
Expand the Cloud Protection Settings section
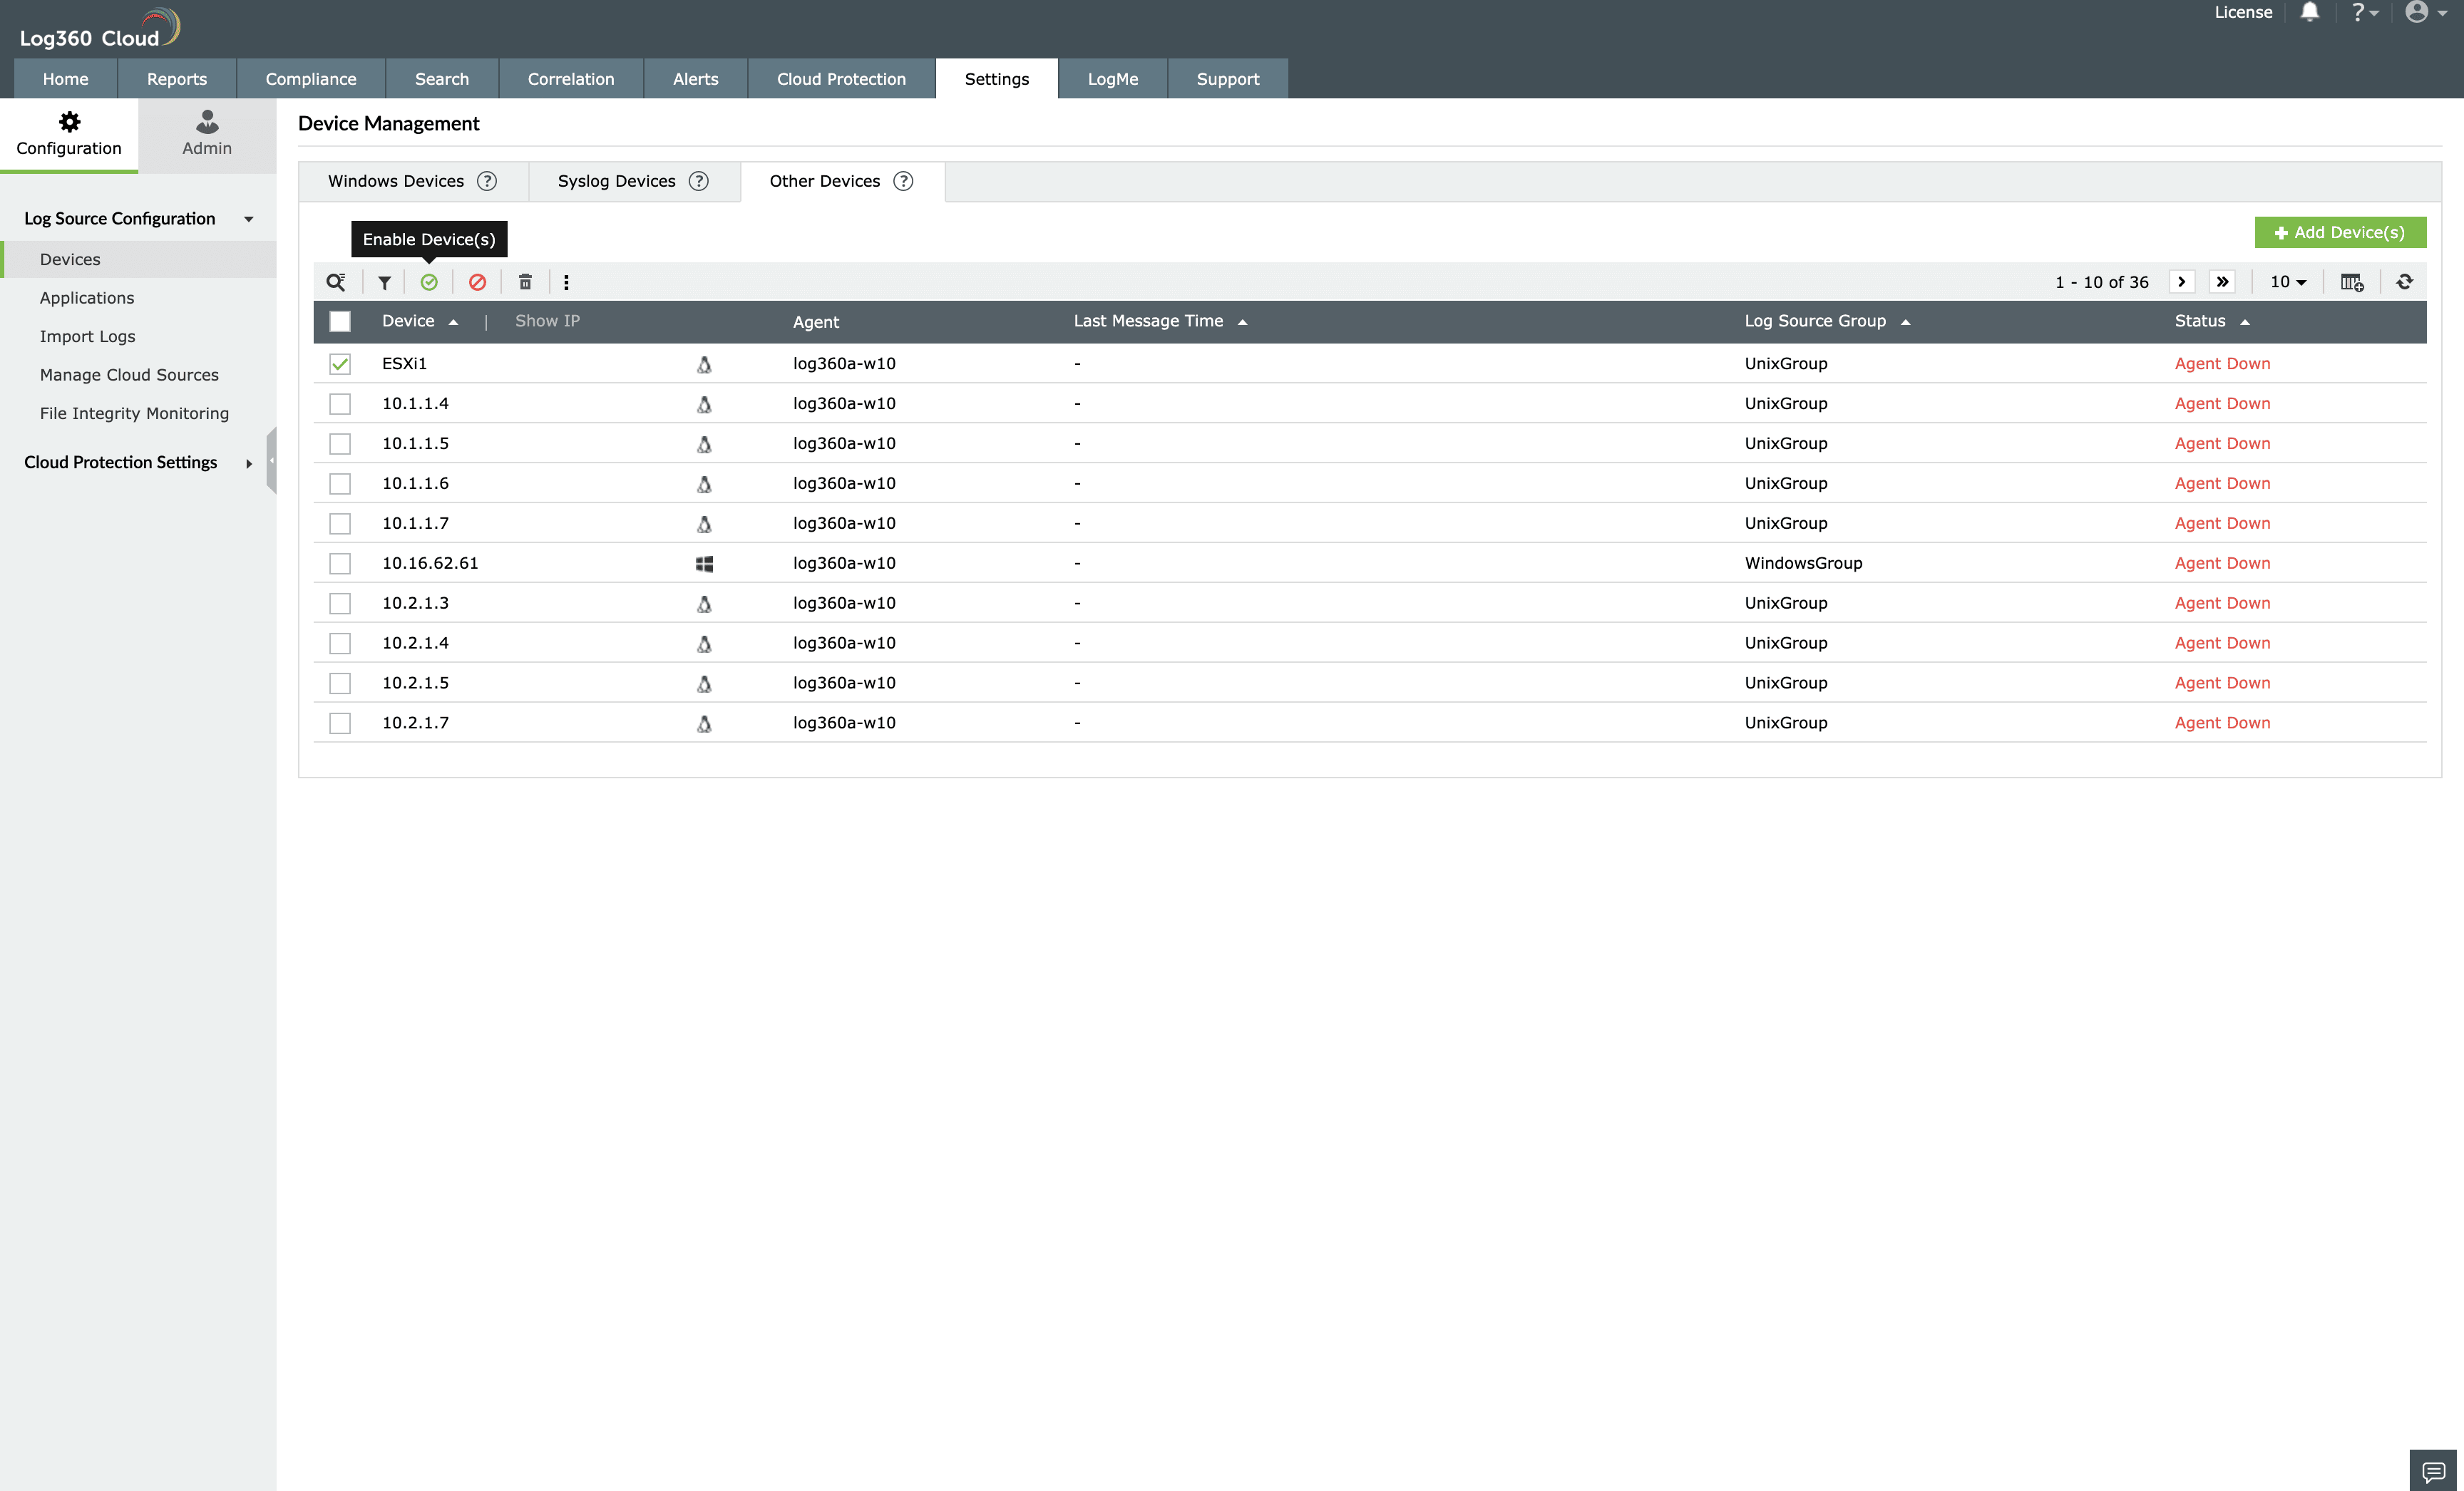[x=248, y=463]
